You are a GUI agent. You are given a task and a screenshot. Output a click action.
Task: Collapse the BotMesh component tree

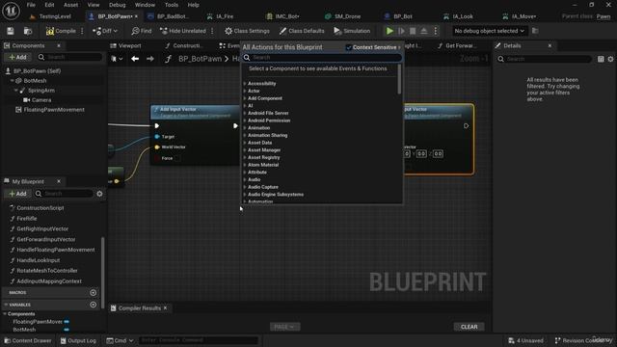(13, 81)
